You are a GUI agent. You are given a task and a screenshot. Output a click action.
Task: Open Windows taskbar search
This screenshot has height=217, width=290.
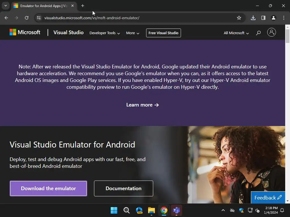click(127, 210)
